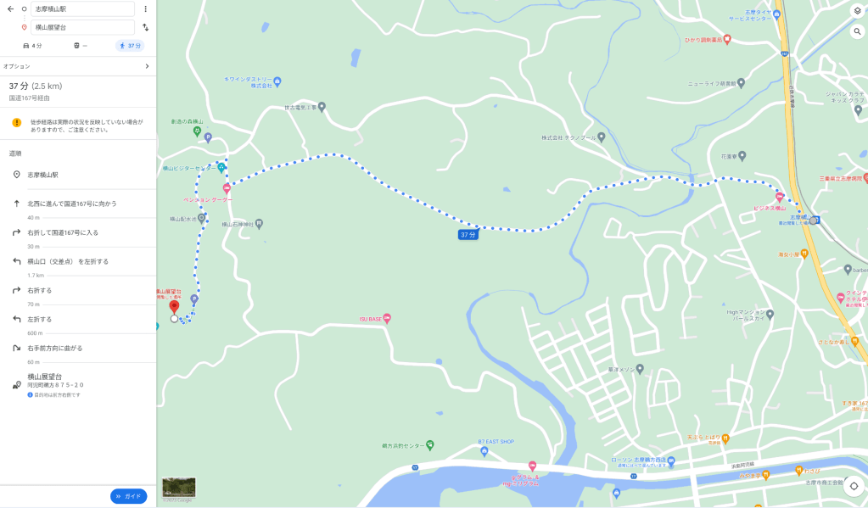The image size is (868, 508).
Task: Click the 横山展望台 destination input field
Action: (82, 27)
